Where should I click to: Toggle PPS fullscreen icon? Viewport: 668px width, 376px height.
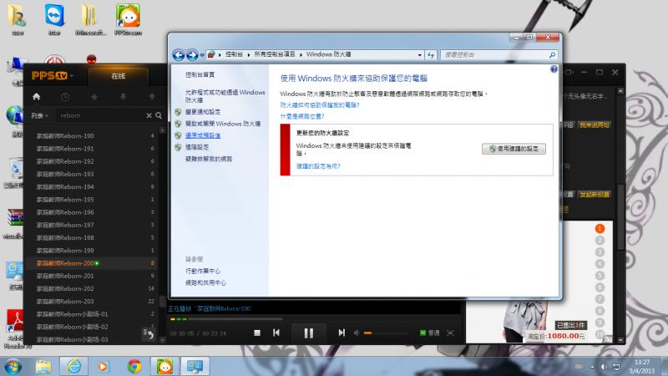[x=450, y=333]
